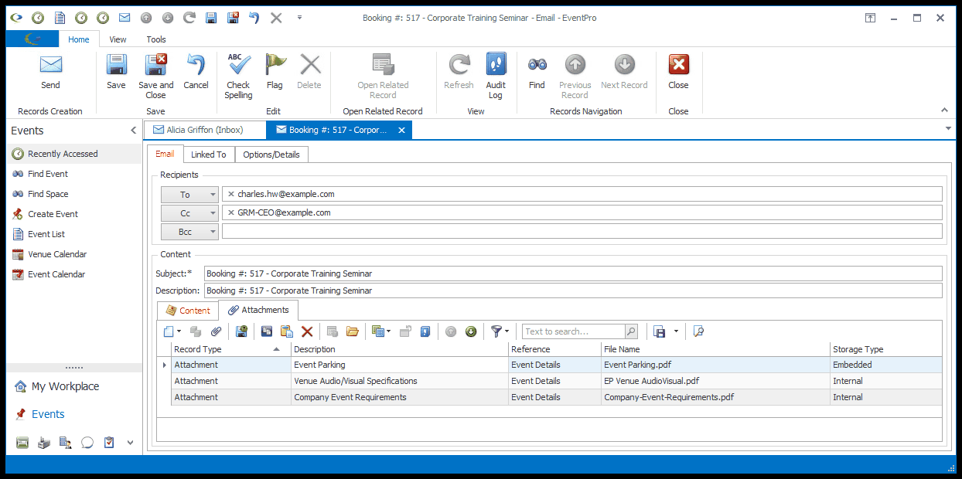Viewport: 962px width, 479px height.
Task: Switch to Alicia Griffon (Inbox) document tab
Action: 204,130
